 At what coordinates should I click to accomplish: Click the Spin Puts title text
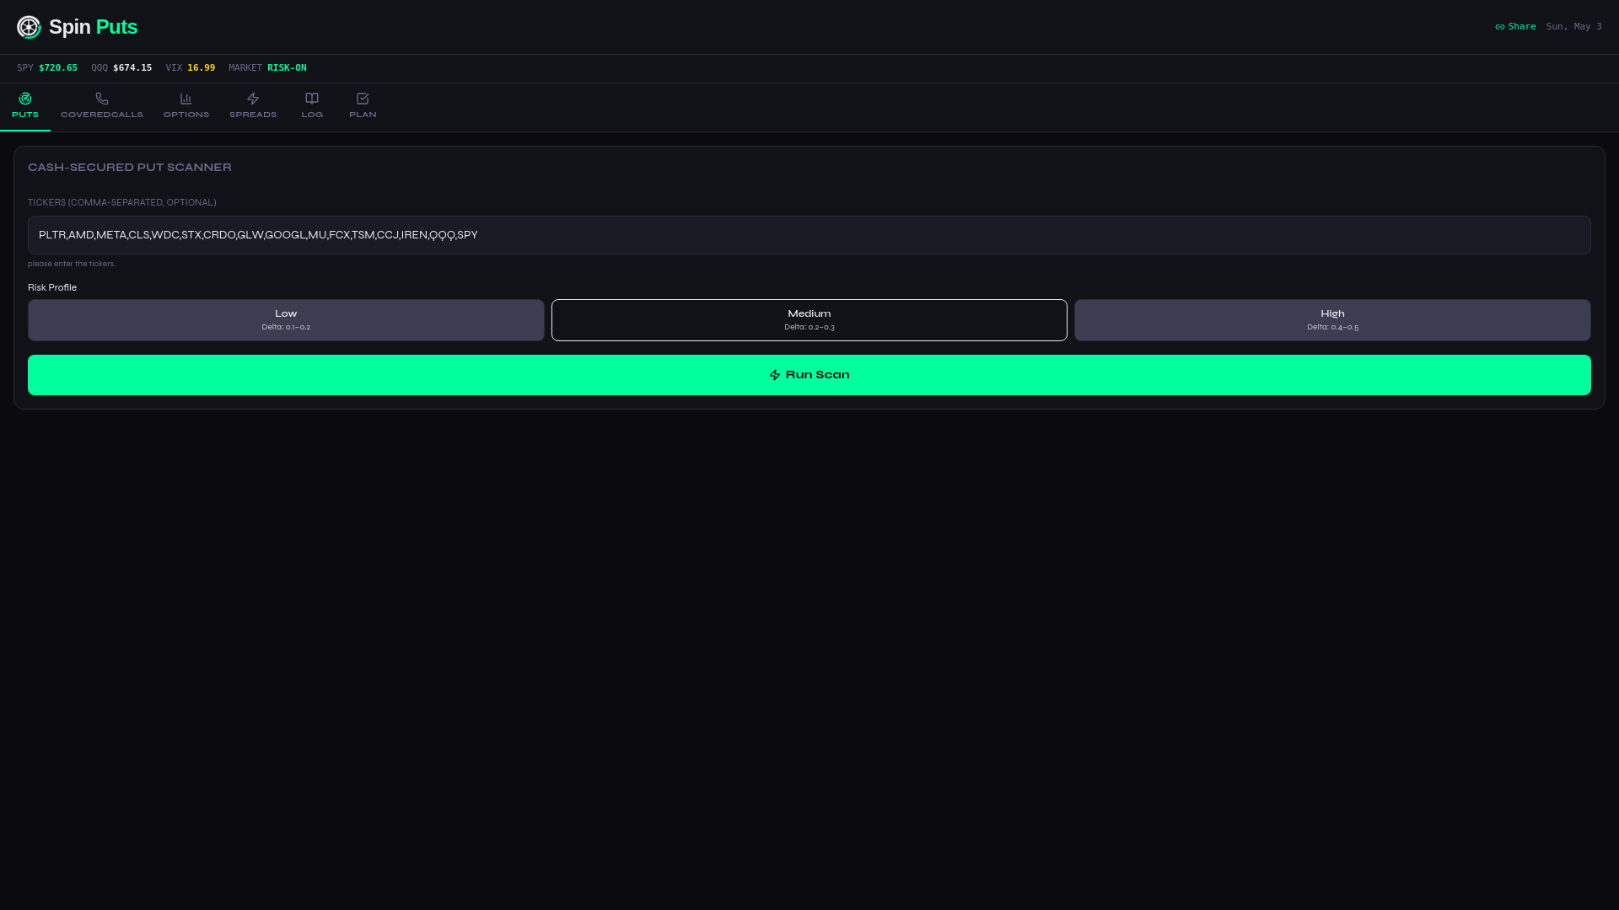click(93, 27)
